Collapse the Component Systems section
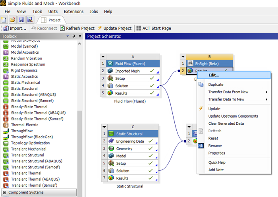 [5, 192]
